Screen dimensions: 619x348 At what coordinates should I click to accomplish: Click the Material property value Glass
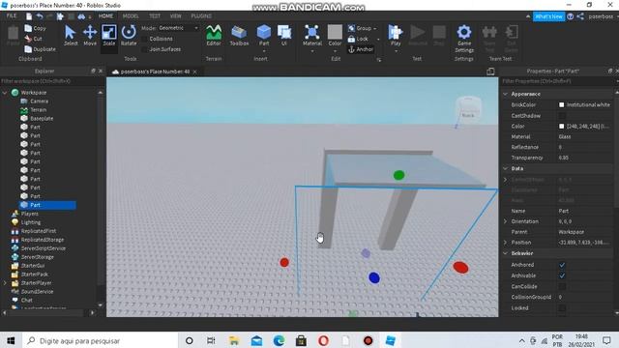point(565,137)
